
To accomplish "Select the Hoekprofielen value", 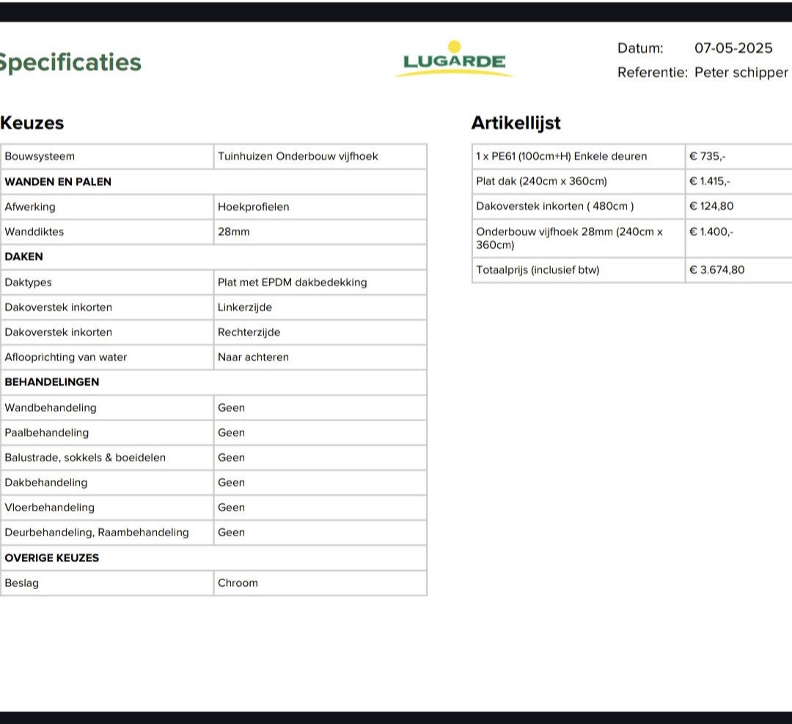I will coord(253,207).
